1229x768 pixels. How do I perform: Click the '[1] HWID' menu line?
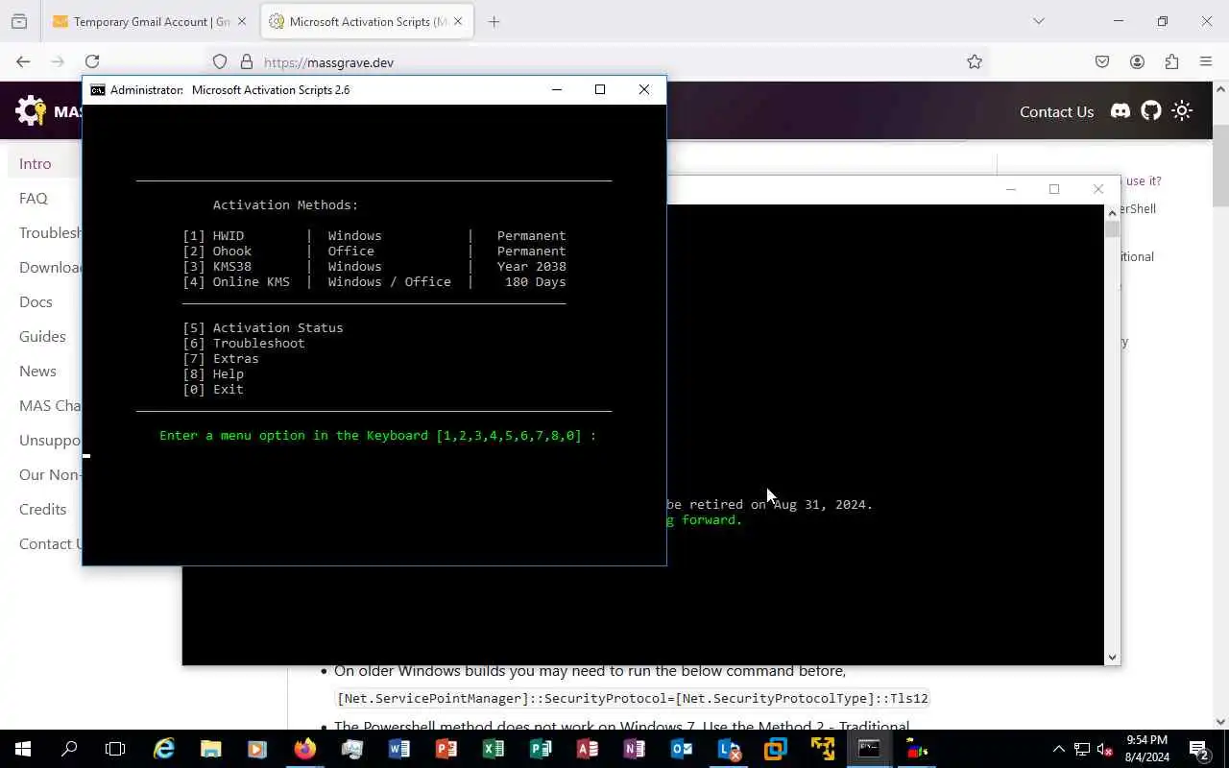coord(374,235)
